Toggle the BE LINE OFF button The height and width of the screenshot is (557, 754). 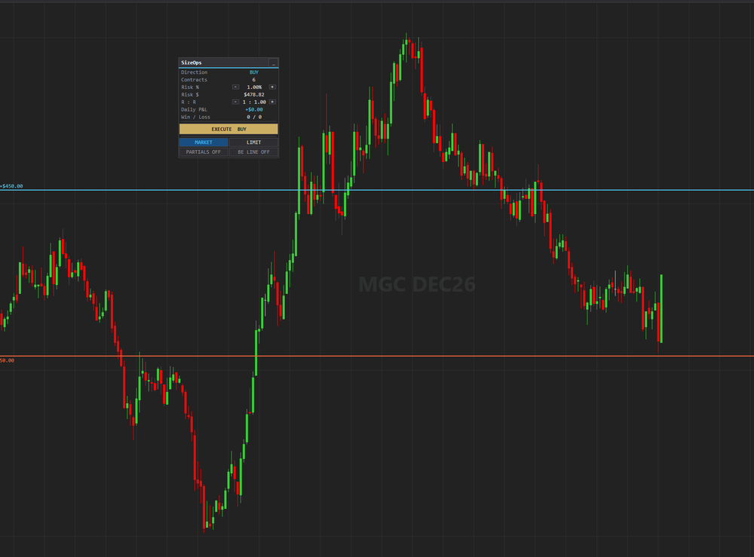(253, 151)
